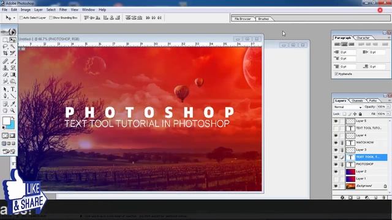Select the Zoom magnifier tool
Image resolution: width=392 pixels, height=220 pixels.
click(12, 111)
